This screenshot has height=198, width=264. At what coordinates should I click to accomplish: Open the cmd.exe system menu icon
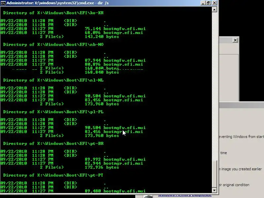3,3
